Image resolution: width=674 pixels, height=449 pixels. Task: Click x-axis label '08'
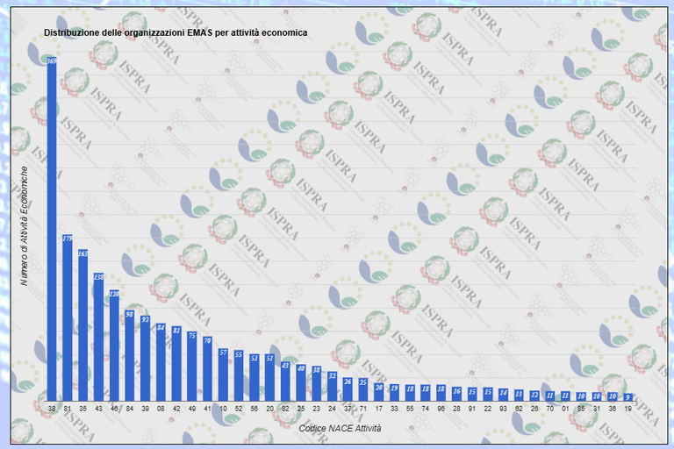161,409
